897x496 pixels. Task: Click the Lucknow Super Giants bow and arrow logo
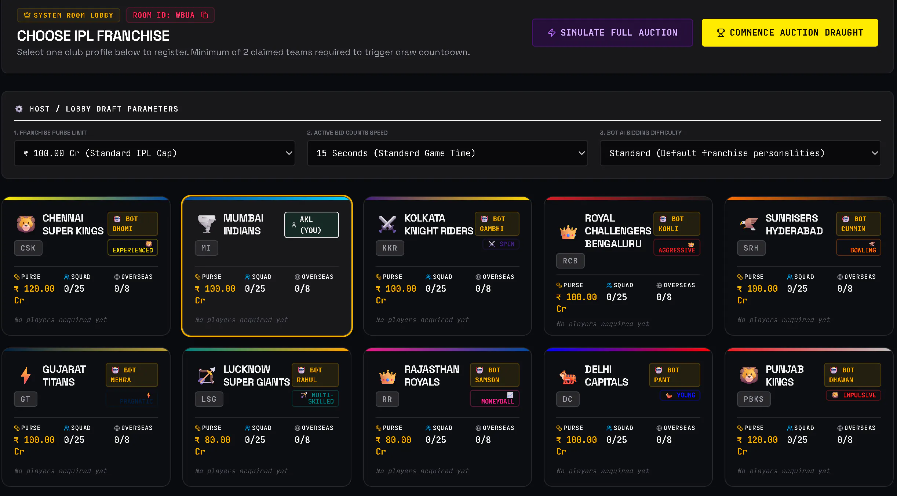207,375
